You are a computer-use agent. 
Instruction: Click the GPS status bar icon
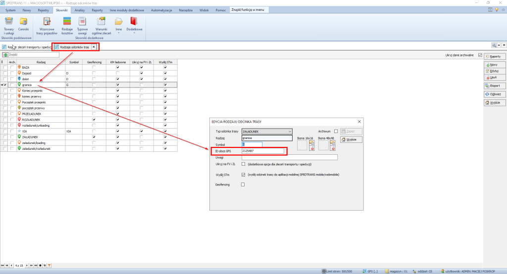pos(365,271)
